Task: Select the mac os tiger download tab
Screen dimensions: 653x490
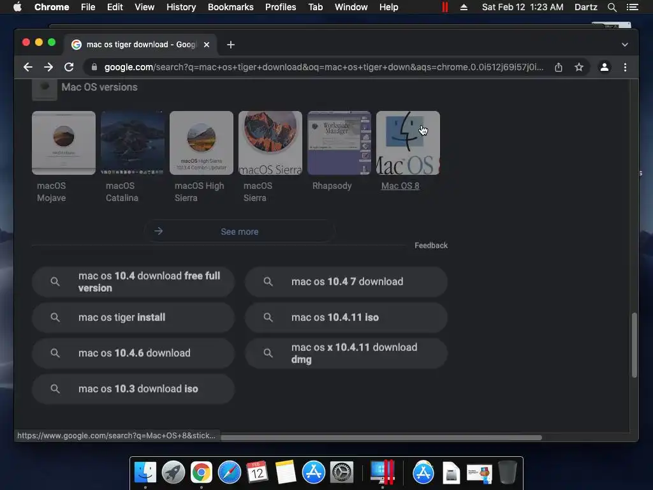Action: tap(140, 45)
